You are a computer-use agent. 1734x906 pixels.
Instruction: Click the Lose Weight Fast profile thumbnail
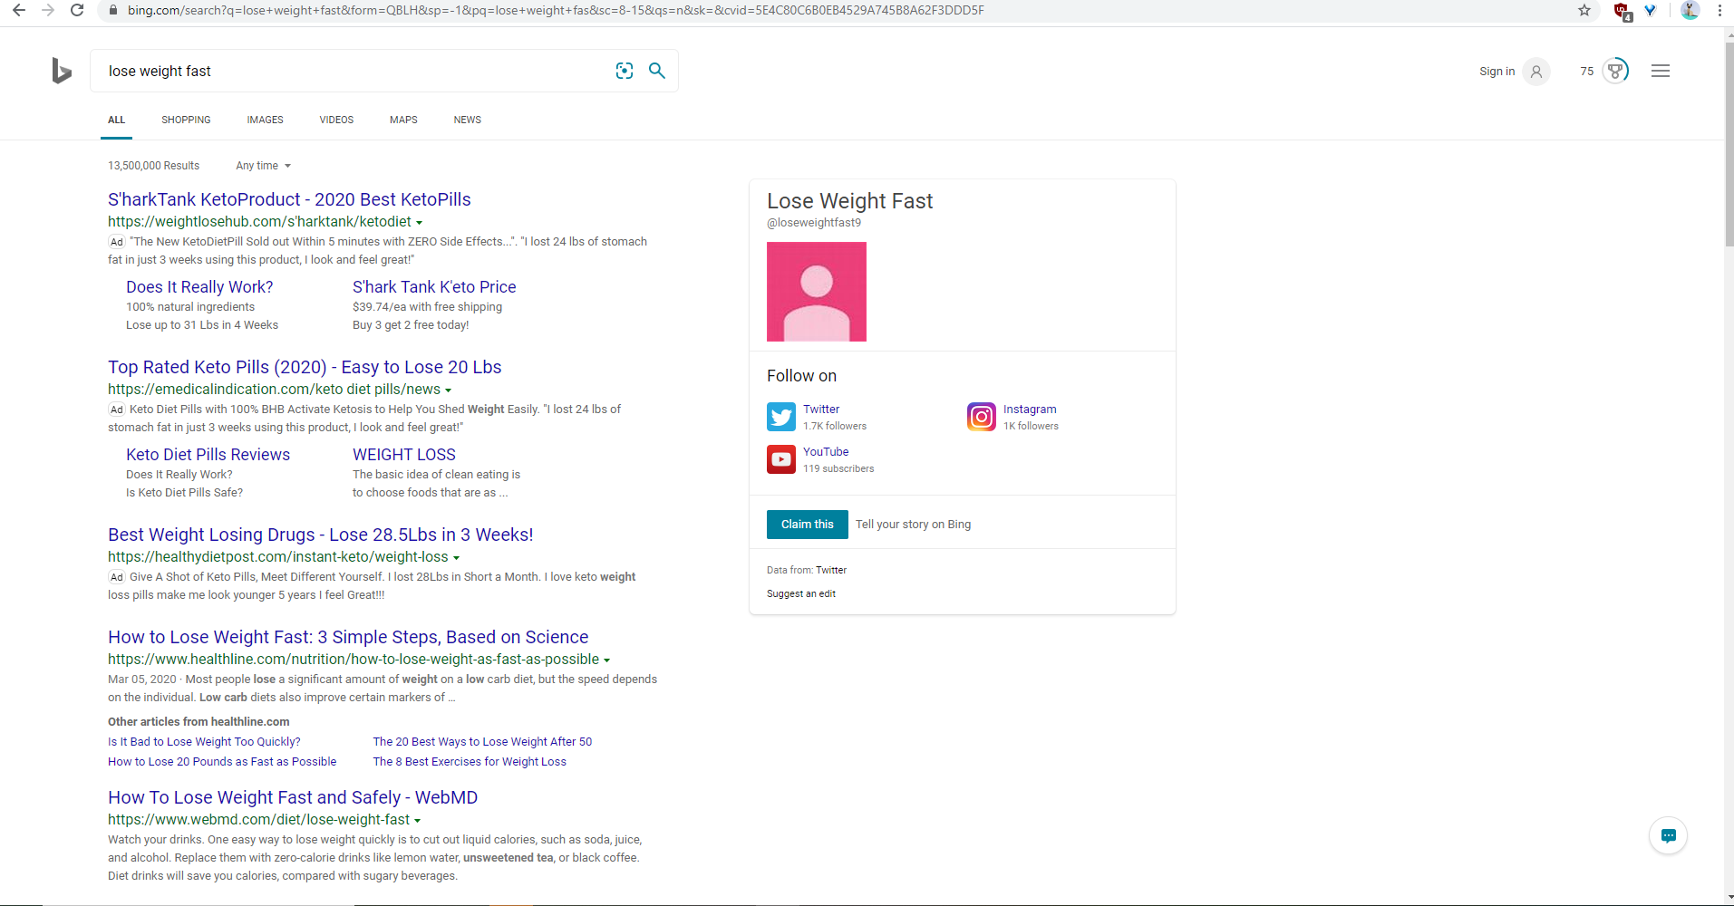click(817, 292)
